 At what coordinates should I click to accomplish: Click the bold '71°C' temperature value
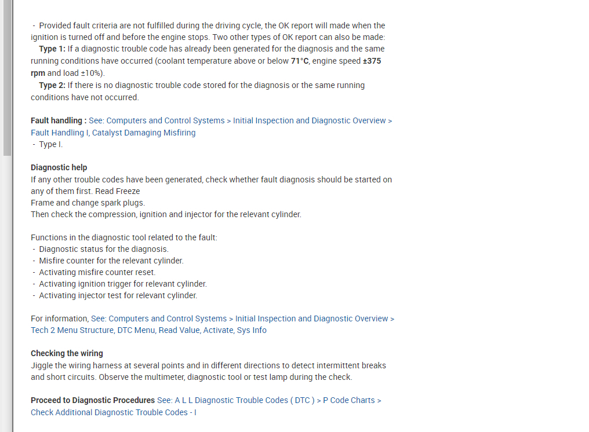click(299, 61)
